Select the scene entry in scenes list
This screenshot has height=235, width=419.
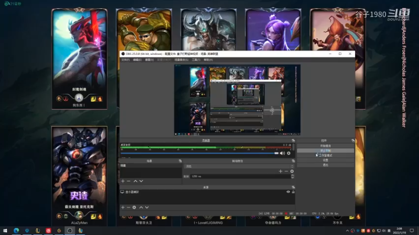(x=151, y=166)
